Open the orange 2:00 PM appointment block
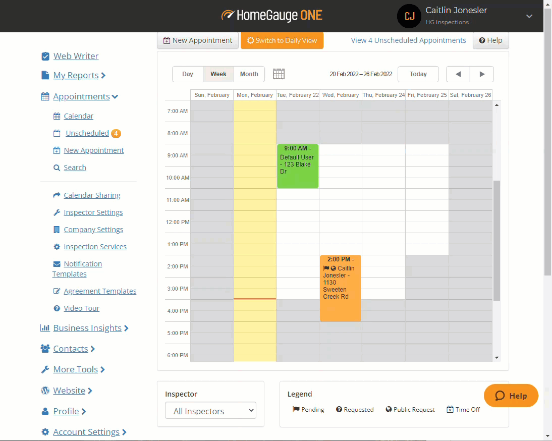The image size is (552, 441). tap(340, 288)
